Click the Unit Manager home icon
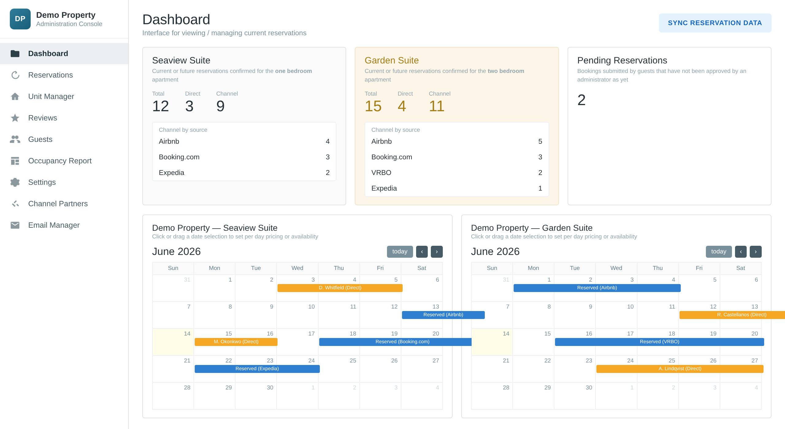This screenshot has width=785, height=429. coord(15,97)
